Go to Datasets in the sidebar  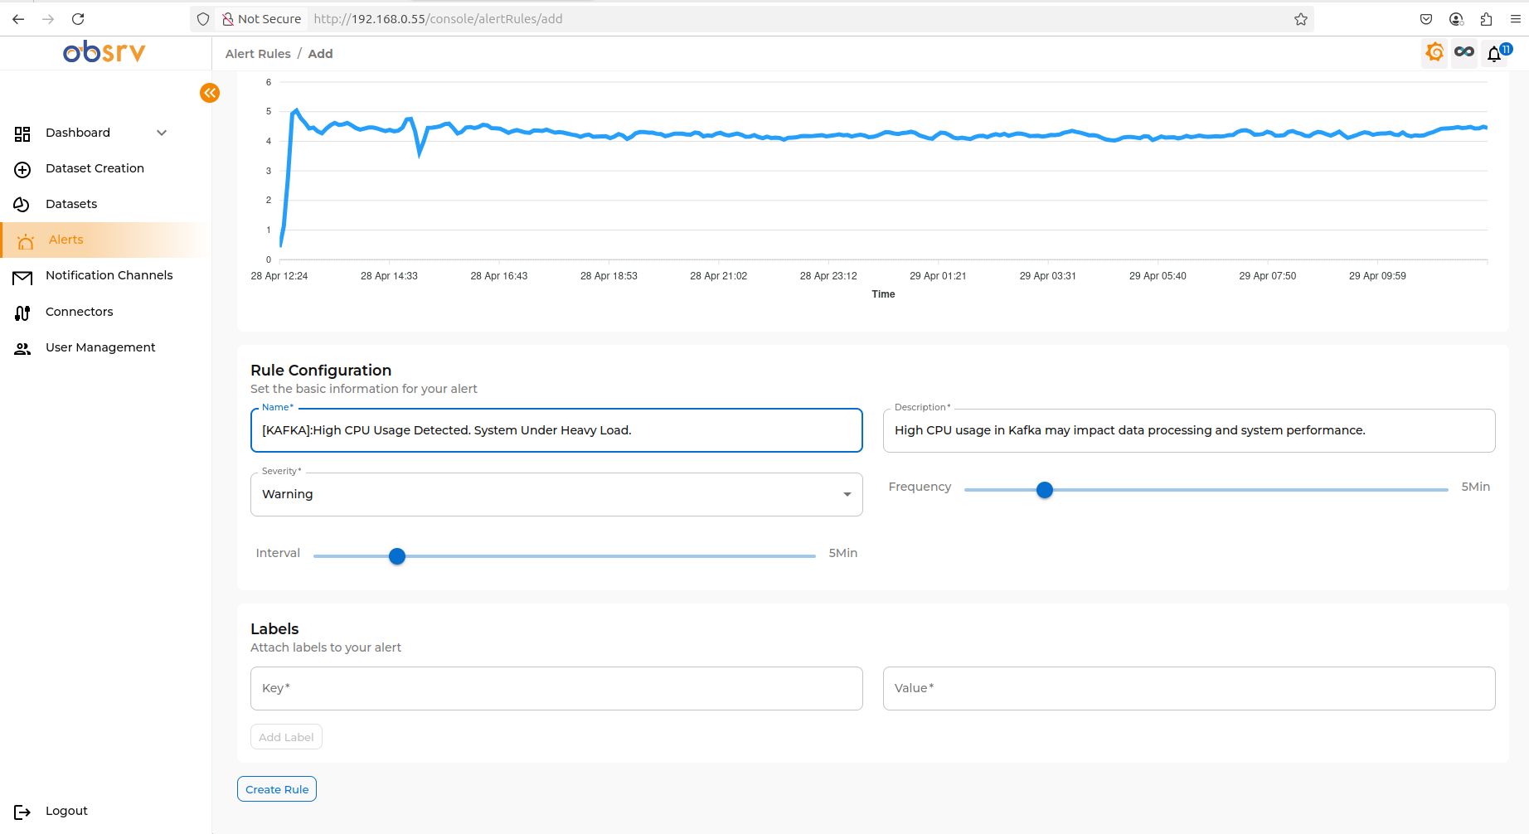(x=71, y=204)
